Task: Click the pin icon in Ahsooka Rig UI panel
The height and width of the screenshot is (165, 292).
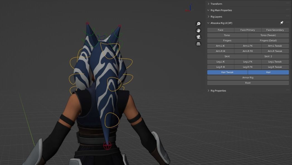Action: click(282, 23)
